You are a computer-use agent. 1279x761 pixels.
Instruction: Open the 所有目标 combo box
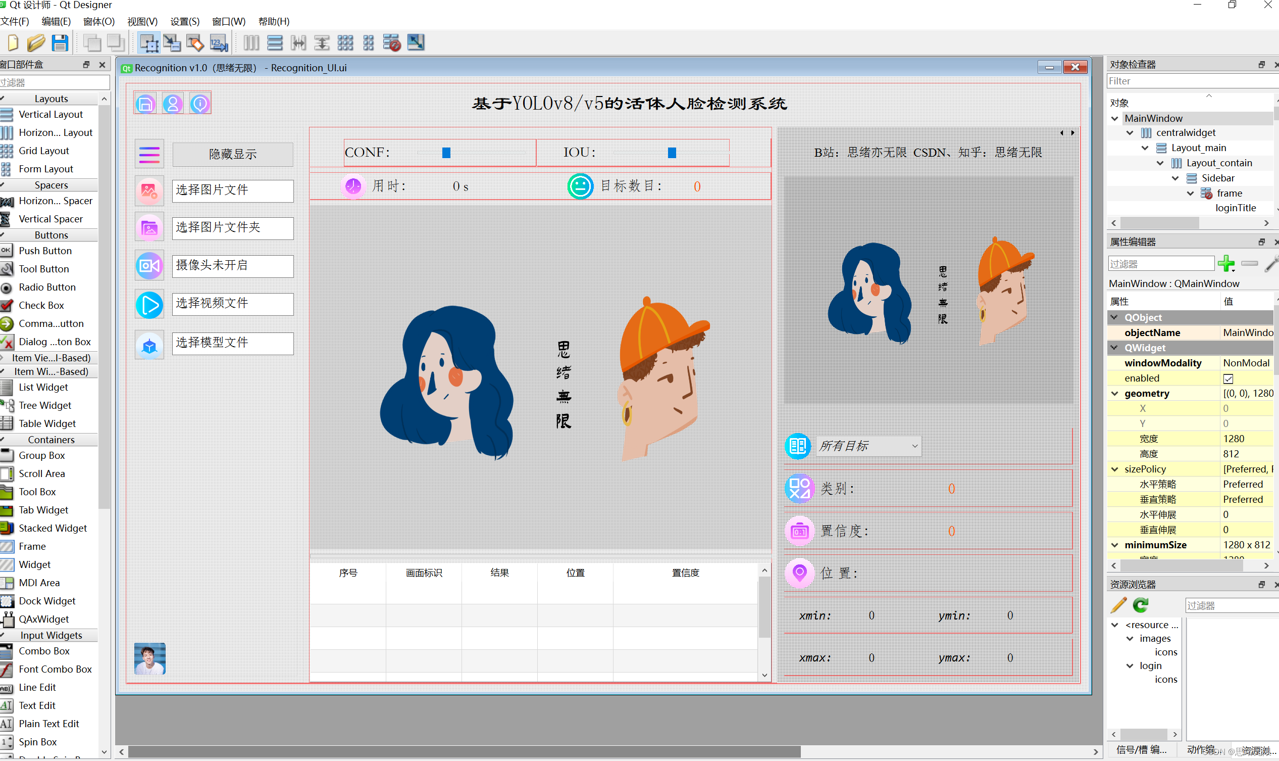coord(868,446)
